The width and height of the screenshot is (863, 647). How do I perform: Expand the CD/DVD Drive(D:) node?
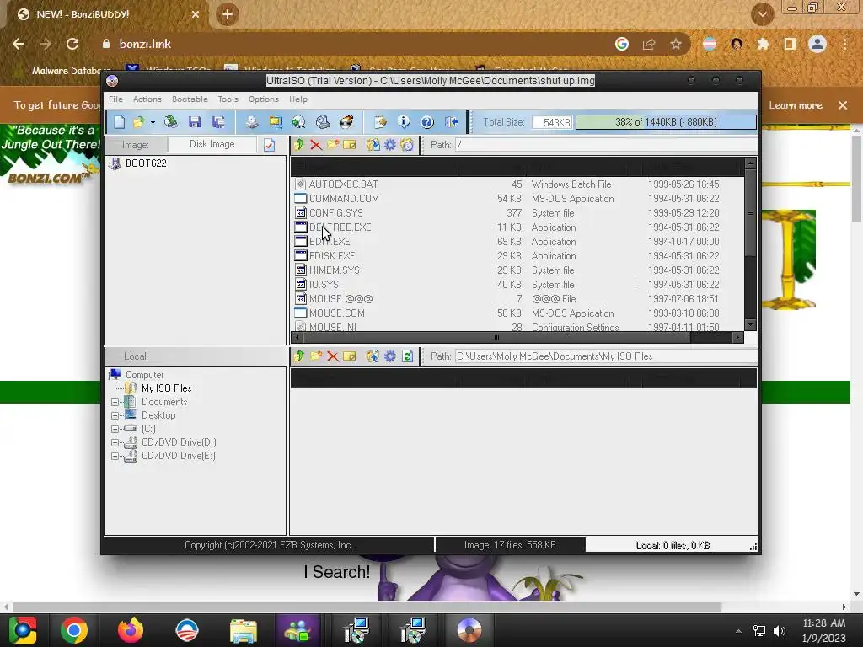[x=115, y=442]
